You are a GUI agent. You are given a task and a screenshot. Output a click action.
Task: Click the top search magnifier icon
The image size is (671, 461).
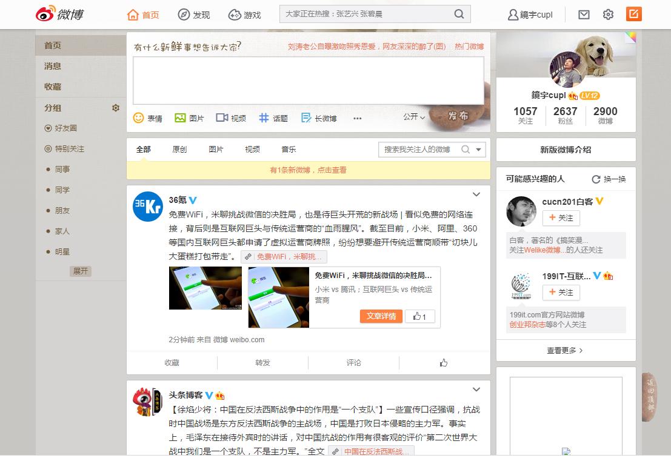click(459, 14)
